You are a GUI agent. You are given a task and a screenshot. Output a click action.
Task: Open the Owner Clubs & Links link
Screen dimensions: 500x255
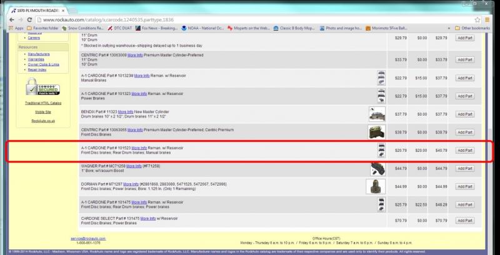[43, 64]
